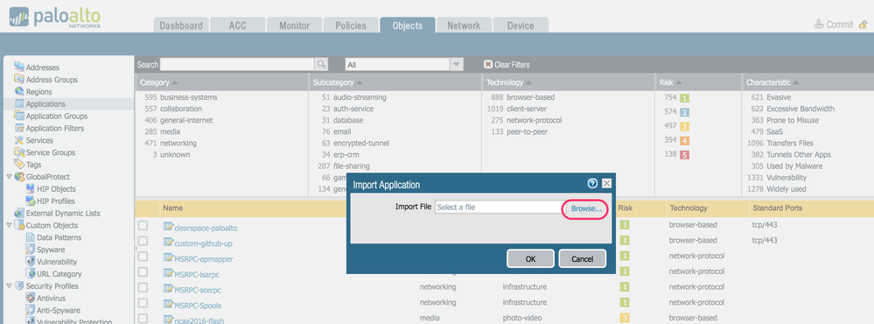The image size is (874, 324).
Task: Open the ncaa2016-flash application link
Action: (x=199, y=320)
